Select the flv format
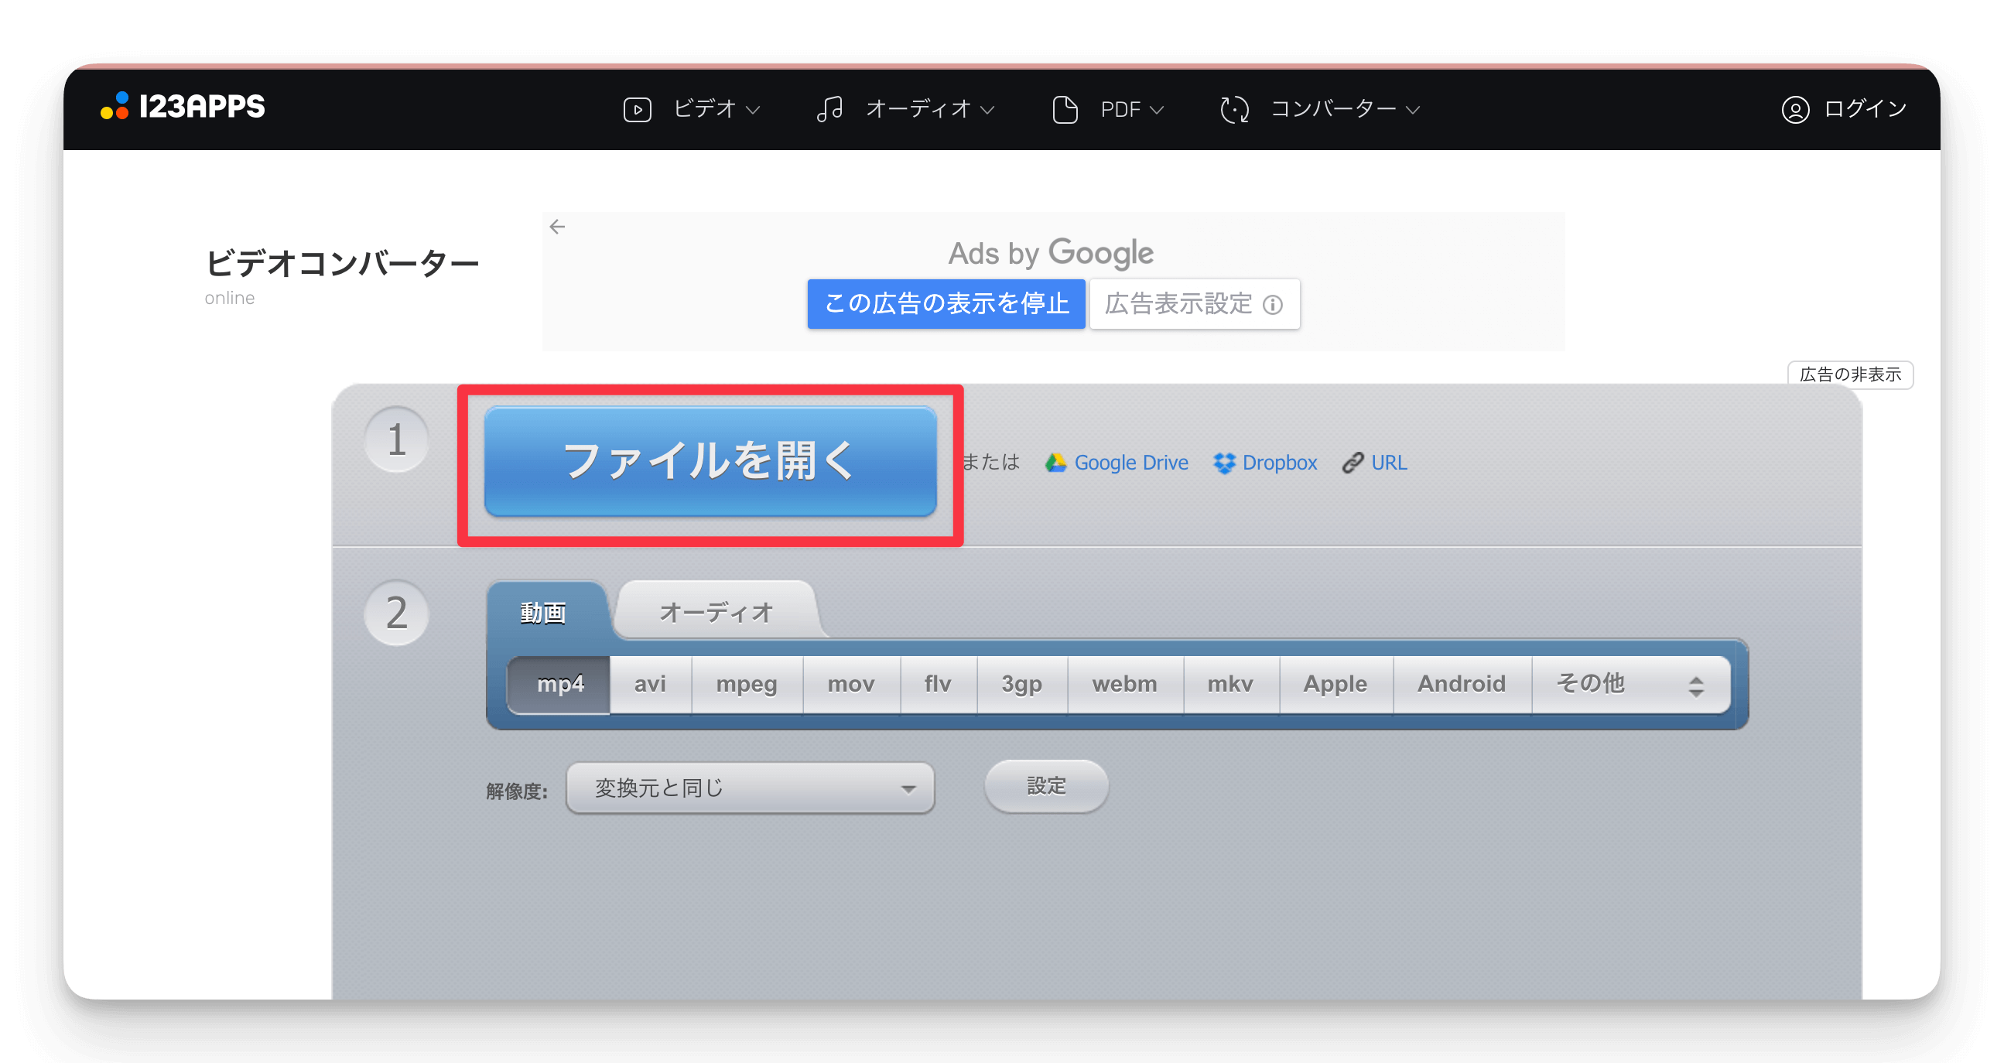This screenshot has width=2004, height=1063. pyautogui.click(x=939, y=685)
